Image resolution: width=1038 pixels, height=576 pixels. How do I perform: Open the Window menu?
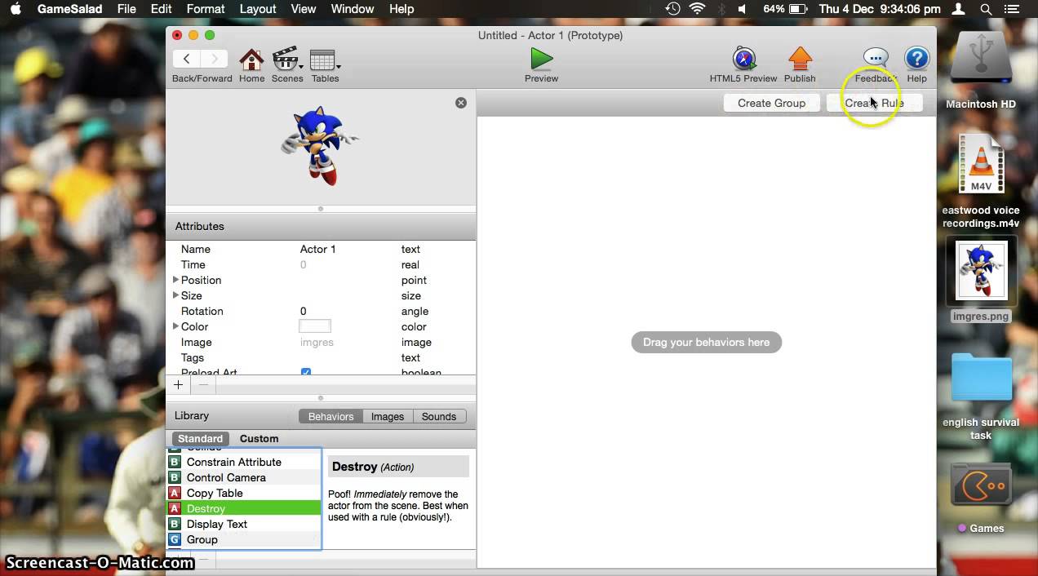353,9
